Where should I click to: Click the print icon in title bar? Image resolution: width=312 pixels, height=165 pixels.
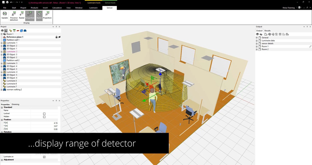tap(7, 2)
